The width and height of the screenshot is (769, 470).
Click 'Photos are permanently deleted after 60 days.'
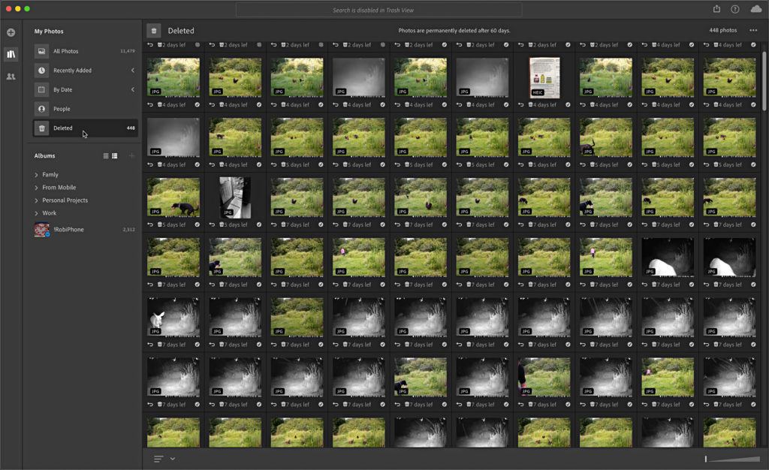point(454,30)
